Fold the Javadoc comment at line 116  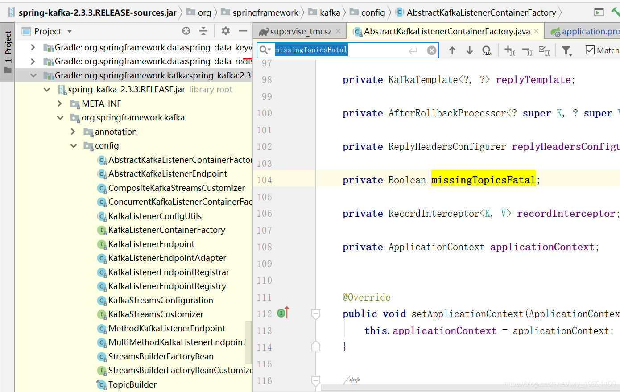(x=316, y=380)
